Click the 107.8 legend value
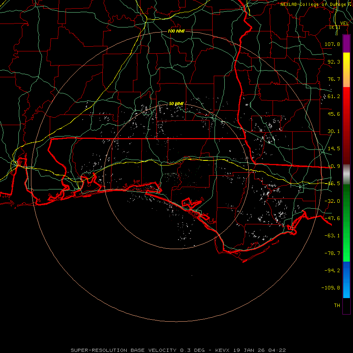353x353 pixels. tap(332, 44)
